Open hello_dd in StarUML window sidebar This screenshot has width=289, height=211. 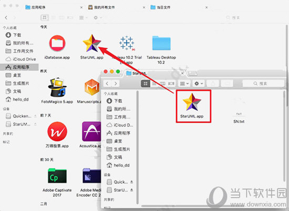click(118, 165)
